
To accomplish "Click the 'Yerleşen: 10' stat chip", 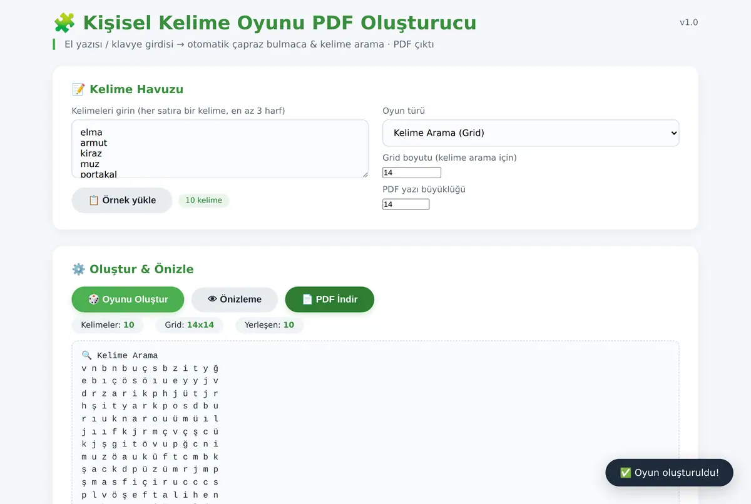I will pos(270,325).
